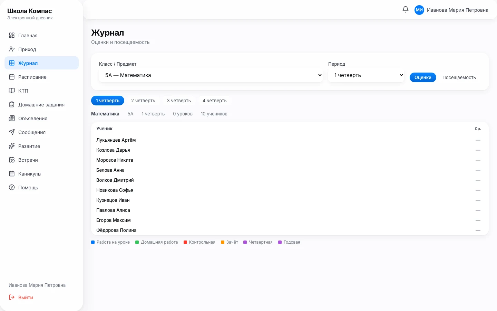This screenshot has width=497, height=311.
Task: Click the Журнал table icon
Action: point(12,63)
